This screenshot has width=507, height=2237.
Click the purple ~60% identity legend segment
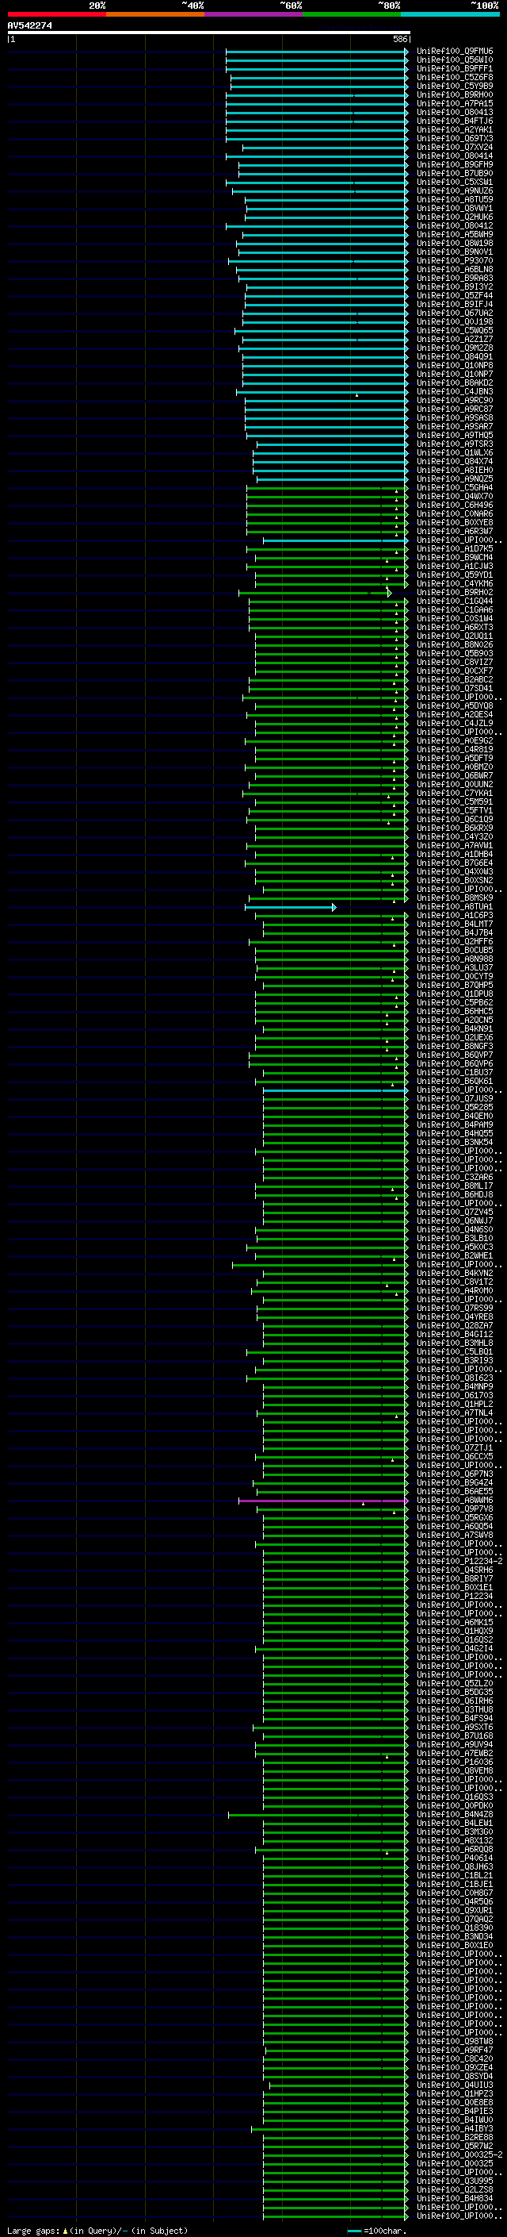[254, 14]
